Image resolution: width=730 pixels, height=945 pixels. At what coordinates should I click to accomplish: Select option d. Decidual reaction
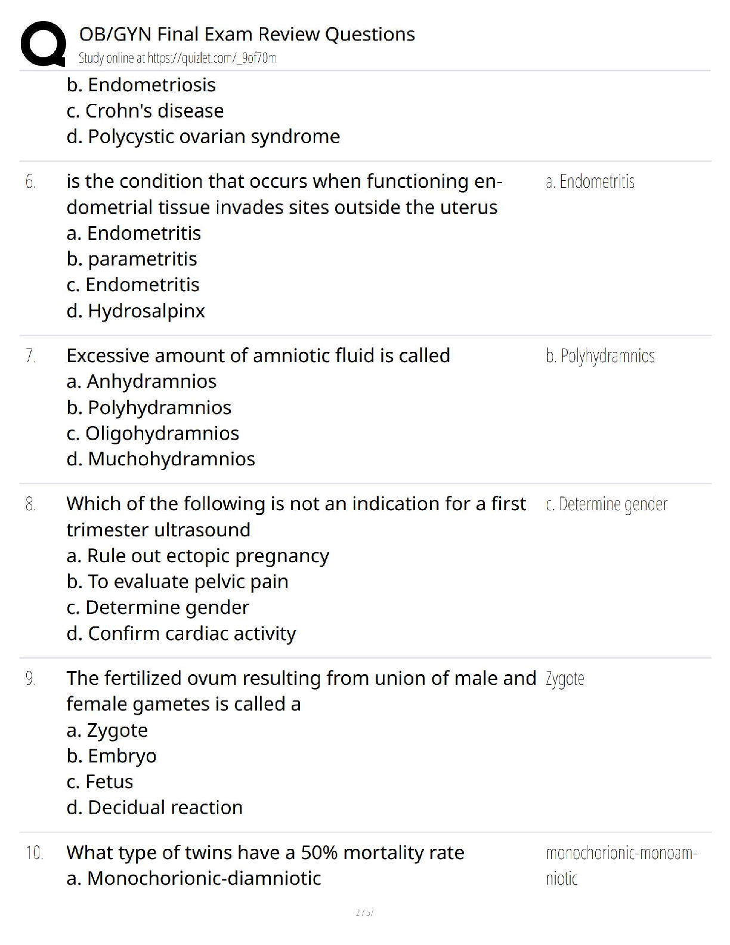click(154, 807)
